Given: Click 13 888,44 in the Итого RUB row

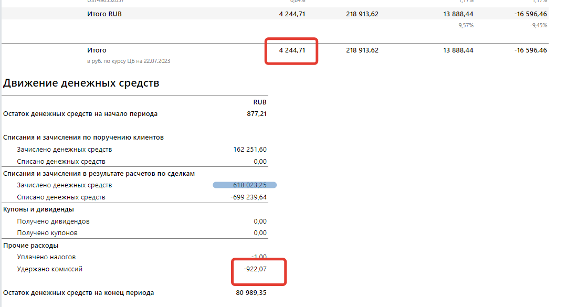Looking at the screenshot, I should 458,14.
